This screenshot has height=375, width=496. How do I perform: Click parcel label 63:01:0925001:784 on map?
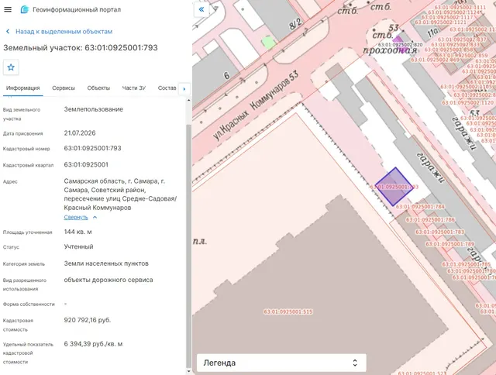[420, 206]
